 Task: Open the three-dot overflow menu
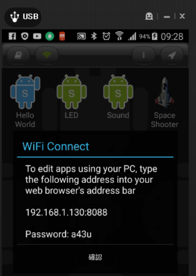[x=144, y=55]
